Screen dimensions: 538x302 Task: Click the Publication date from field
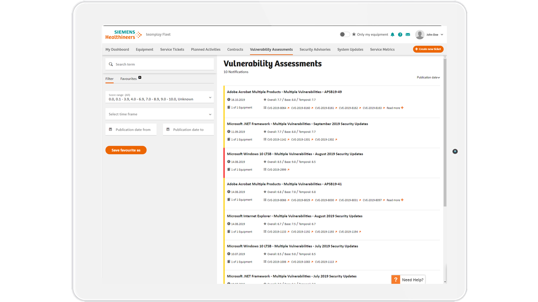point(131,129)
